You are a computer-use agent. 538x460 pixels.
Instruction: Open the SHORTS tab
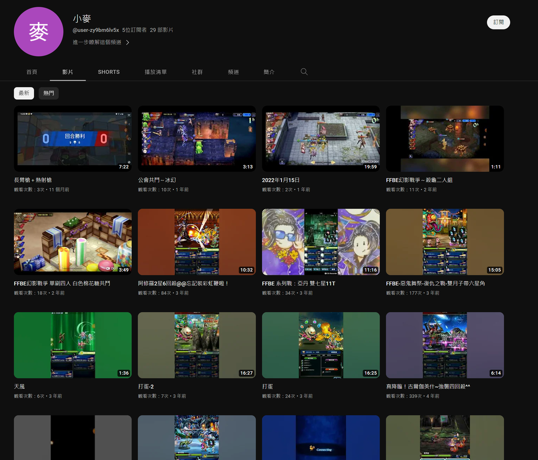[109, 72]
